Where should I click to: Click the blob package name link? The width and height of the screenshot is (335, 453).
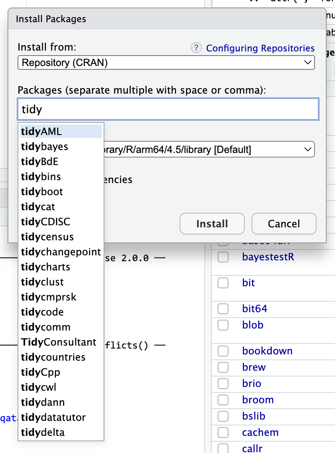pyautogui.click(x=253, y=325)
